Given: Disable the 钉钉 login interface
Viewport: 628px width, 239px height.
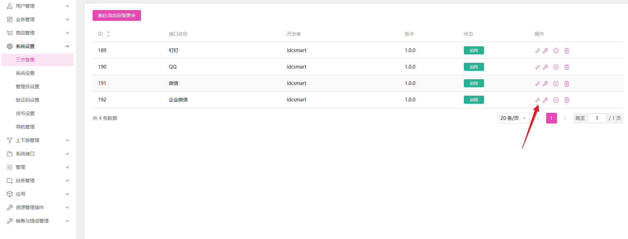Looking at the screenshot, I should tap(556, 51).
